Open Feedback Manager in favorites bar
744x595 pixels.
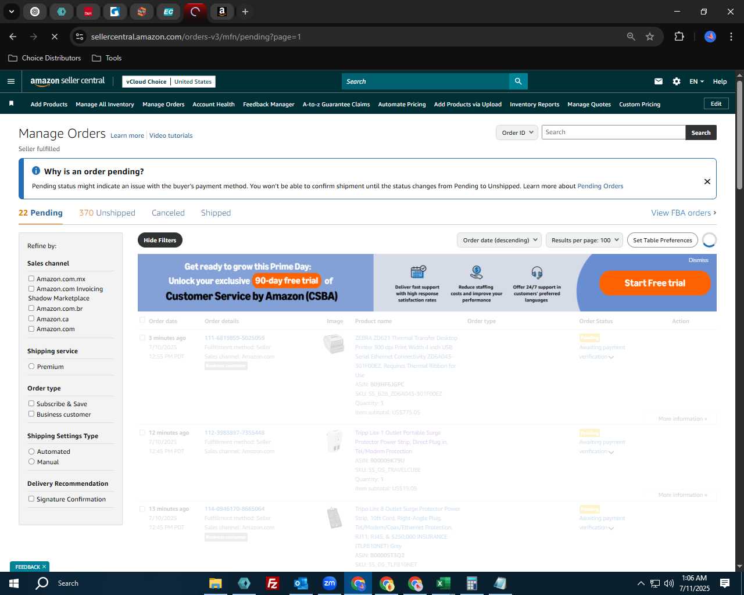click(269, 104)
